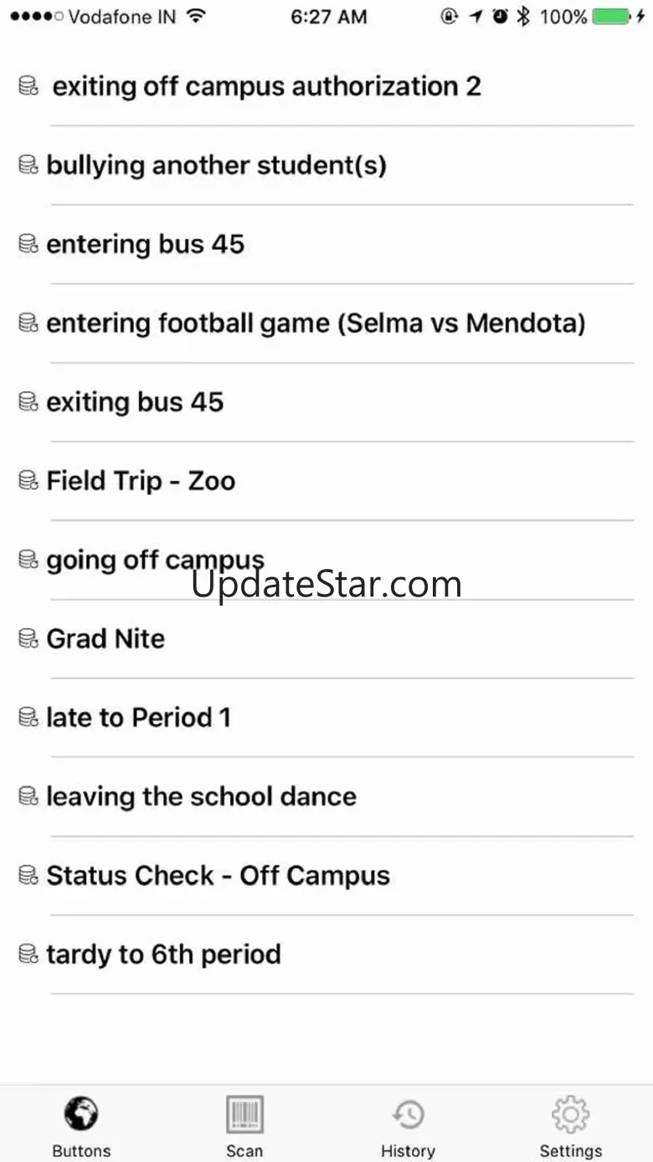This screenshot has height=1162, width=653.
Task: Tap database icon next to late to Period 1
Action: (x=28, y=717)
